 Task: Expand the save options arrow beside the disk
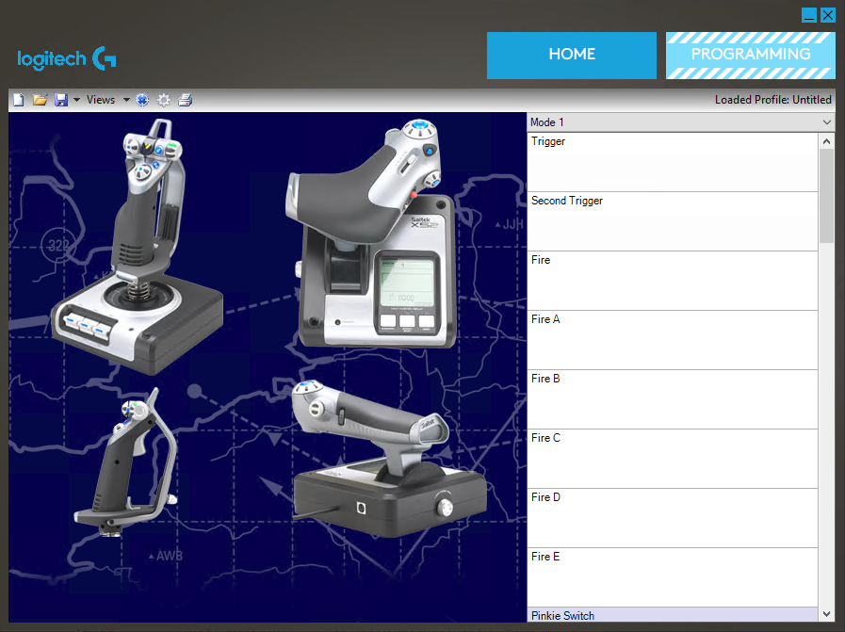tap(76, 100)
